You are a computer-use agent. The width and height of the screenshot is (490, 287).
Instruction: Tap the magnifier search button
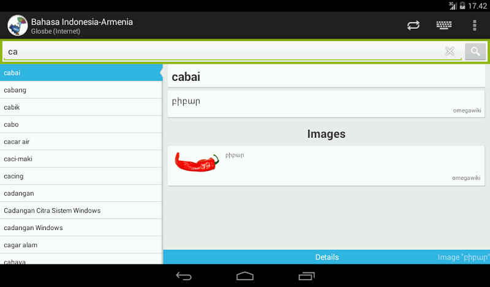click(x=475, y=51)
